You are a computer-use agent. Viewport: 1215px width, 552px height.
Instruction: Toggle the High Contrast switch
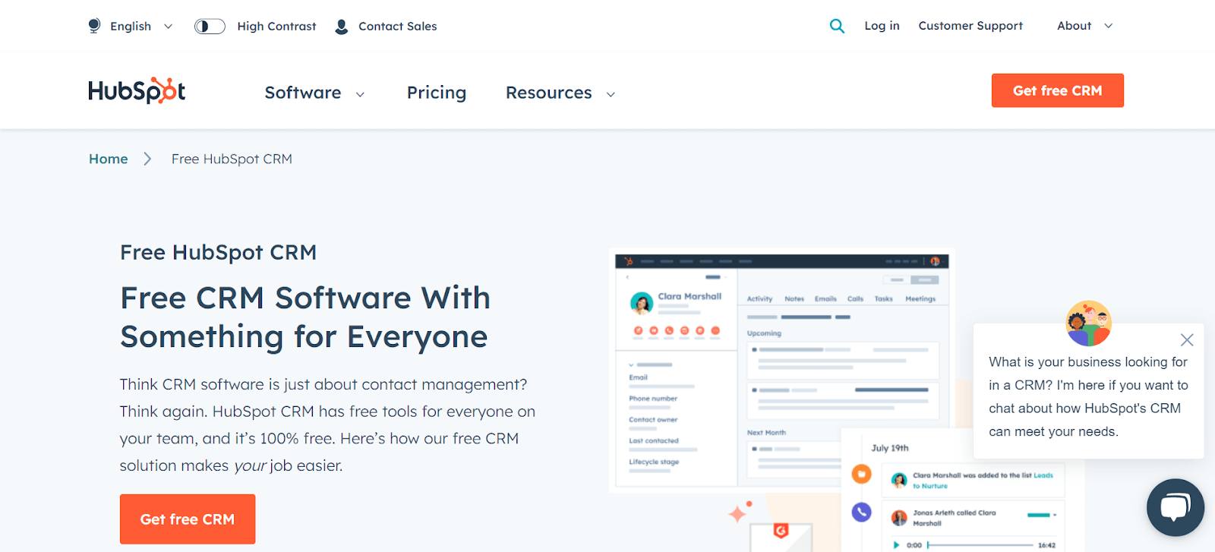point(210,27)
